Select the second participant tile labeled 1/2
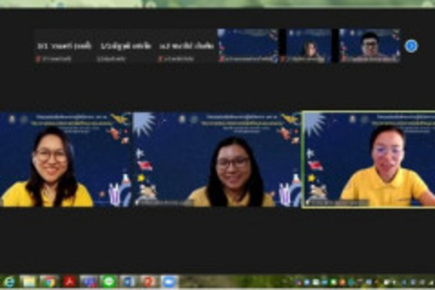 125,46
